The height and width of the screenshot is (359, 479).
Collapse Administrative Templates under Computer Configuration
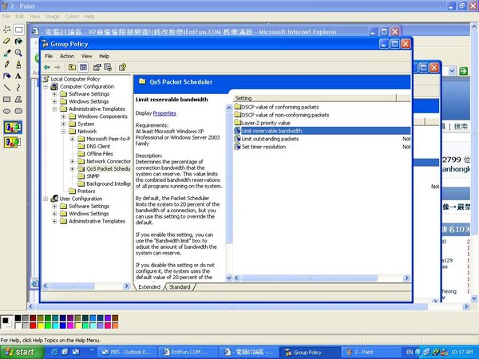point(54,109)
